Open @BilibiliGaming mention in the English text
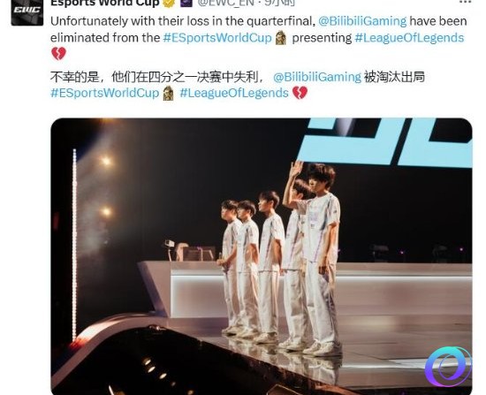Viewport: 486px width, 395px height. pyautogui.click(x=362, y=21)
